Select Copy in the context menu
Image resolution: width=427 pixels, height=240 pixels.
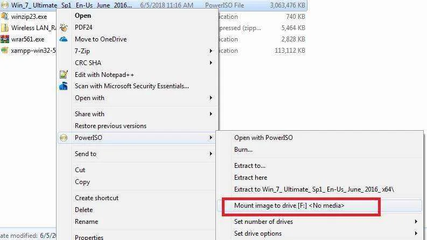pos(82,182)
